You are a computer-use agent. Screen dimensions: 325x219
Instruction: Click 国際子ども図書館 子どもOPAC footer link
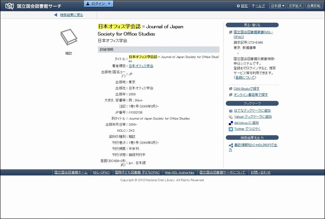pos(137,172)
